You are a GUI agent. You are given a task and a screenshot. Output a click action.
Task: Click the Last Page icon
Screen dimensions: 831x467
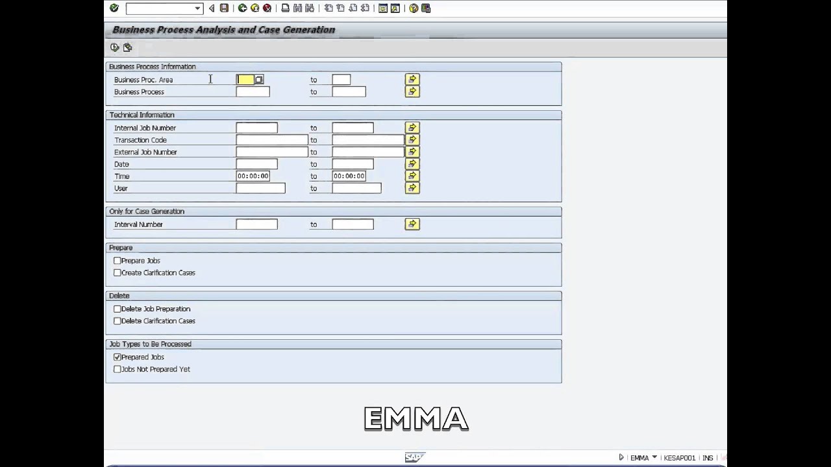tap(365, 8)
